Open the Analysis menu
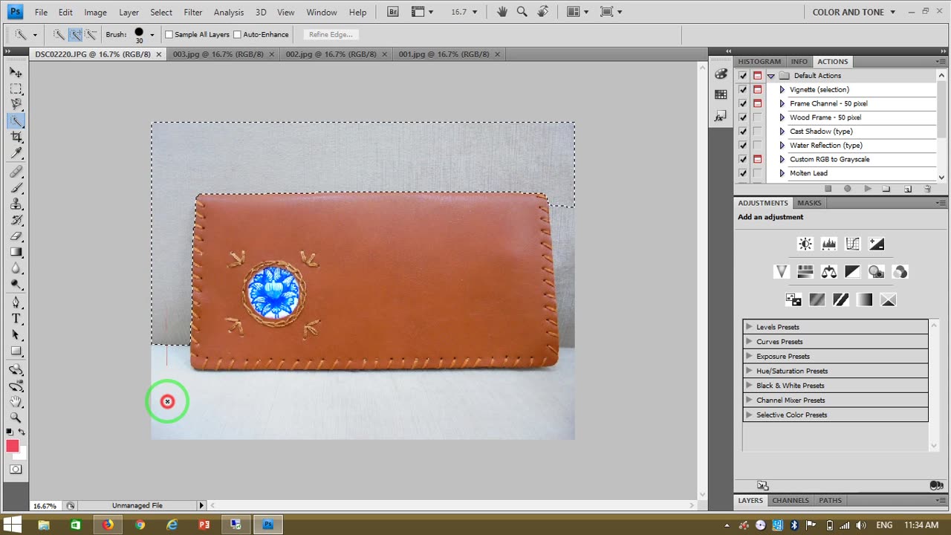Image resolution: width=951 pixels, height=535 pixels. pyautogui.click(x=229, y=12)
